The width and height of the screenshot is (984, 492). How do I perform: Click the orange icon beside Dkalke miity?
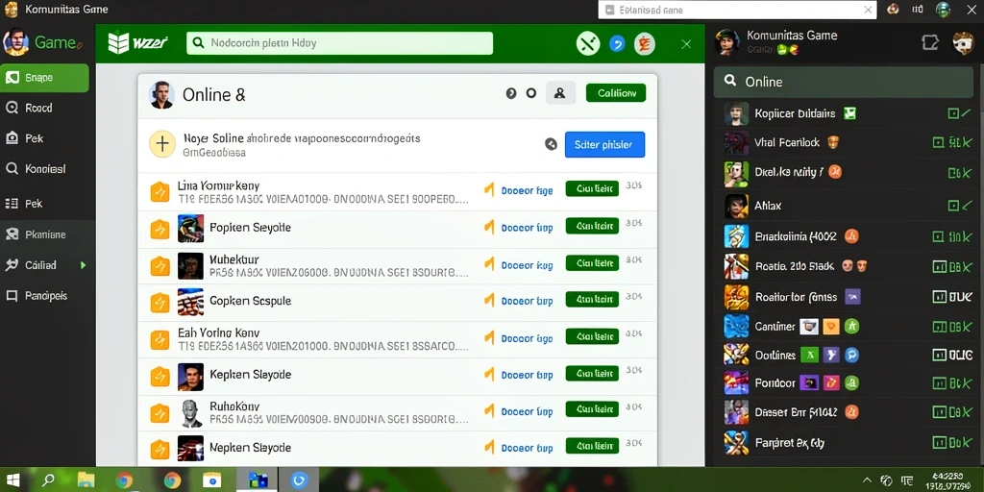coord(835,171)
